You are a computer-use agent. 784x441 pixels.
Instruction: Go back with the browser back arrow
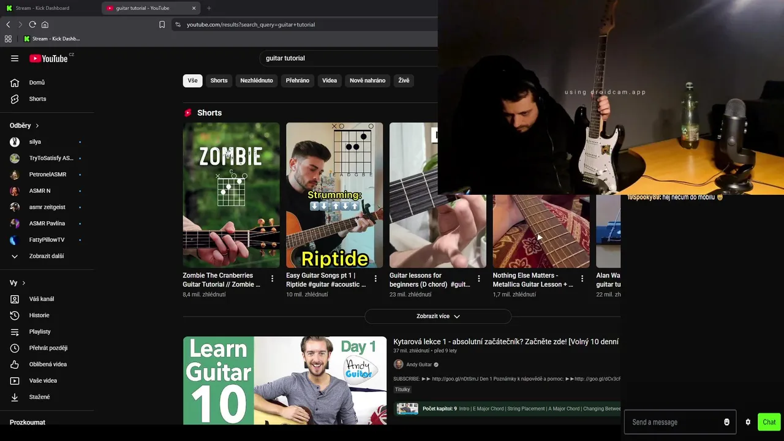[8, 24]
